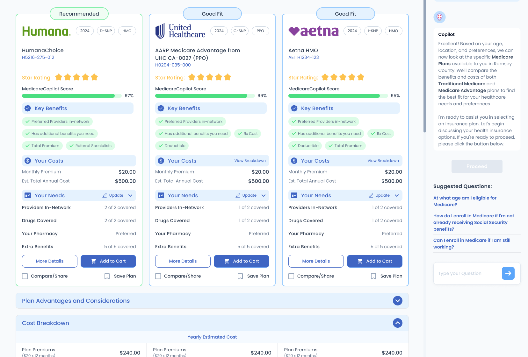Click the cart icon in UnitedHealthcare Add to Cart
This screenshot has width=528, height=357.
227,261
